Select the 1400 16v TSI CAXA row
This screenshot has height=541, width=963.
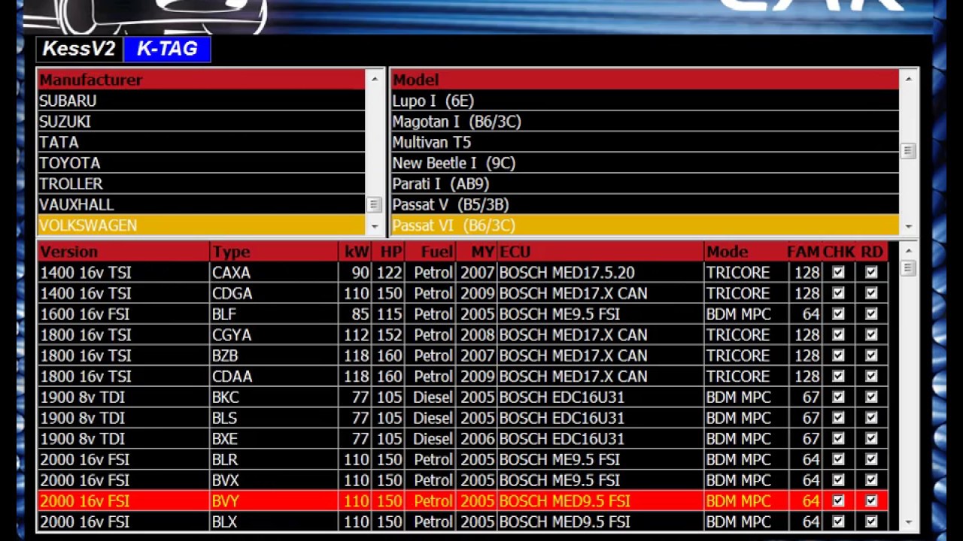[x=463, y=273]
